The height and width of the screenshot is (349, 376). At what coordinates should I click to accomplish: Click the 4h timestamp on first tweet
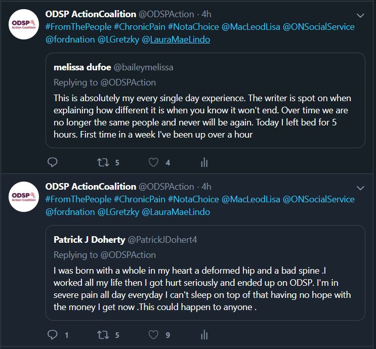[206, 14]
